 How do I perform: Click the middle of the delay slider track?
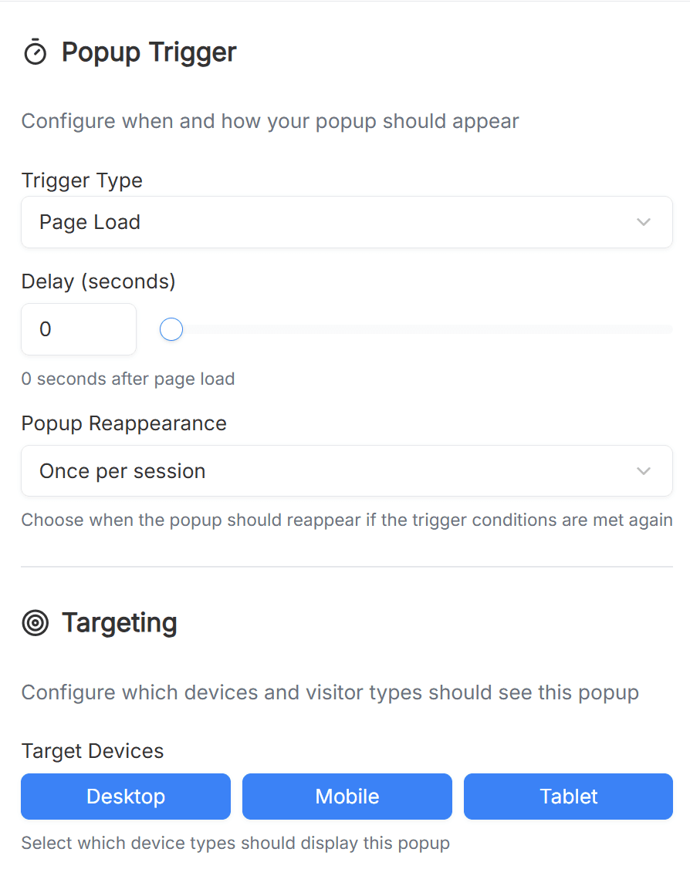pos(421,330)
